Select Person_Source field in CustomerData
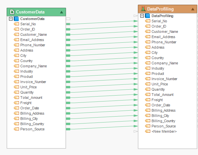This screenshot has height=155, width=198. click(32, 129)
